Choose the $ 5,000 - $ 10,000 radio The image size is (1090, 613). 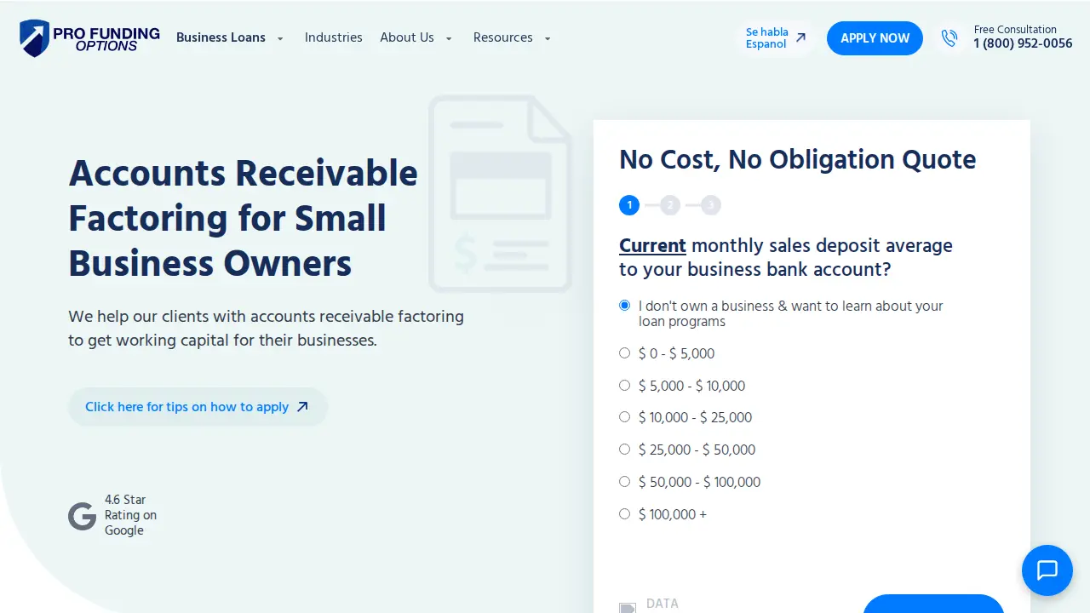point(624,386)
